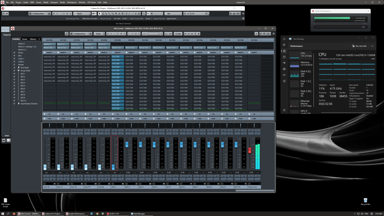Select the Split (scissors) tool
384x216 pixels.
click(x=107, y=13)
